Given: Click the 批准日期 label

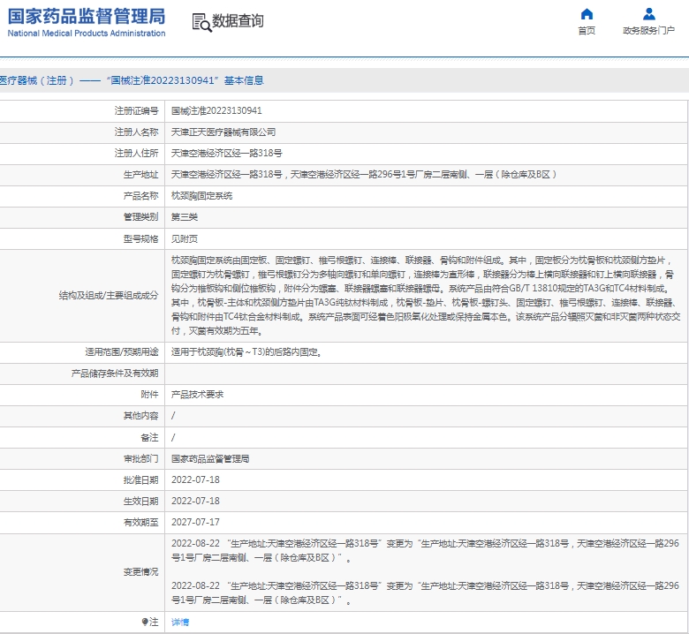Looking at the screenshot, I should click(x=140, y=479).
